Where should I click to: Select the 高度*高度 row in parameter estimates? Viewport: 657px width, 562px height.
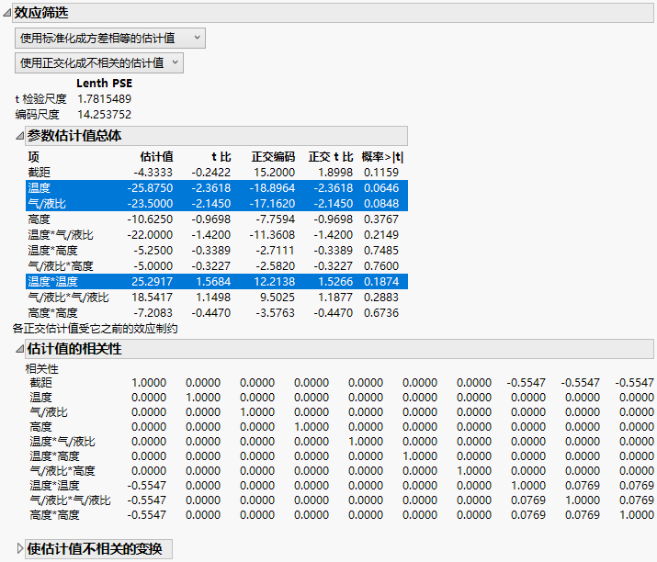(x=217, y=313)
